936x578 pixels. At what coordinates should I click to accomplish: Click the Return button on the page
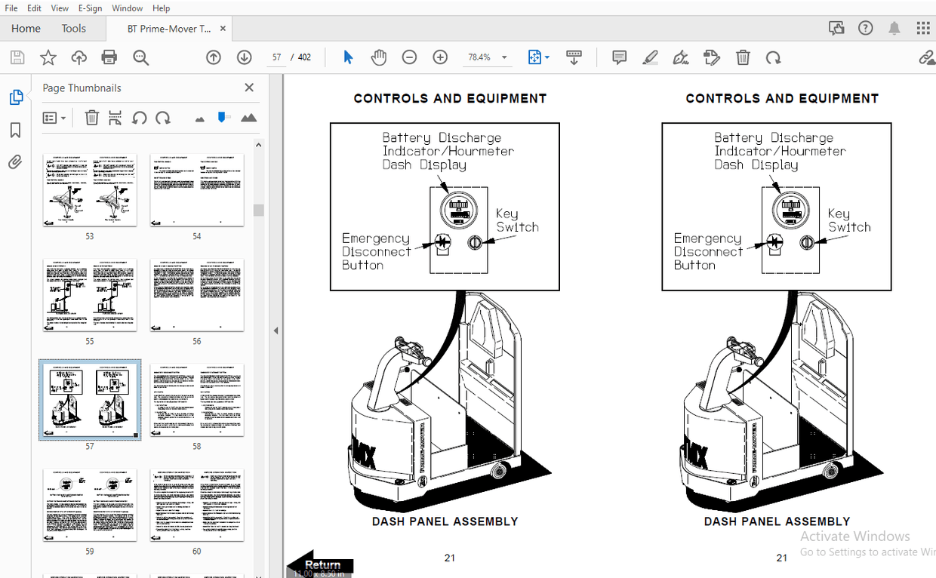[x=322, y=564]
